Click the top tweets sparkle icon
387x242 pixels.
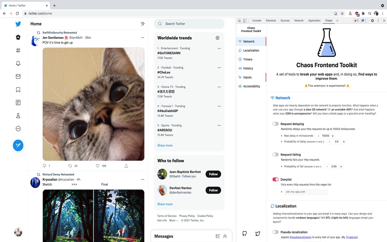143,24
